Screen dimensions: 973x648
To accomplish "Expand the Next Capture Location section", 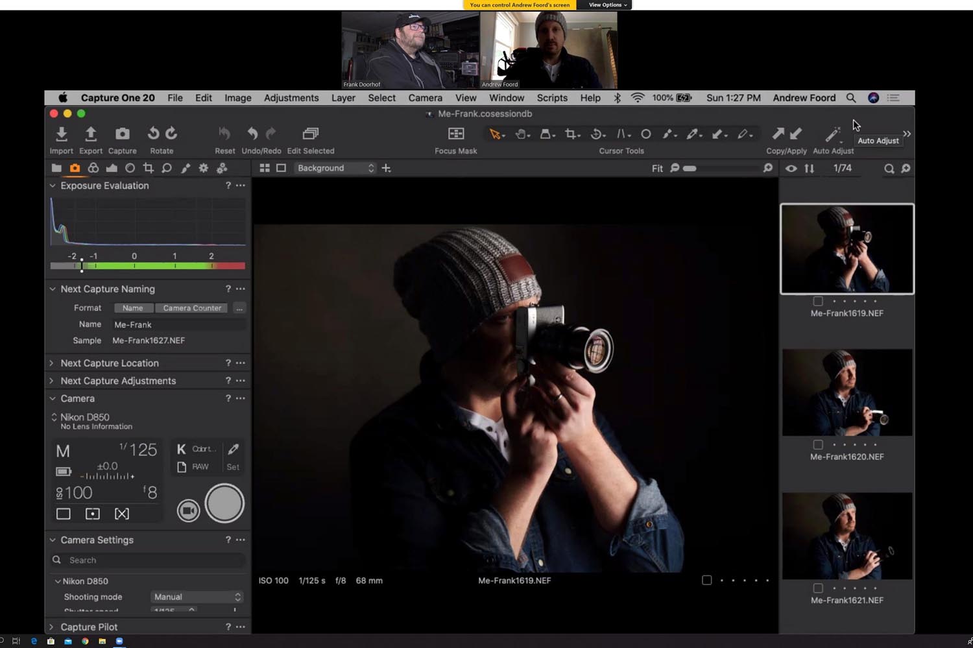I will tap(52, 363).
